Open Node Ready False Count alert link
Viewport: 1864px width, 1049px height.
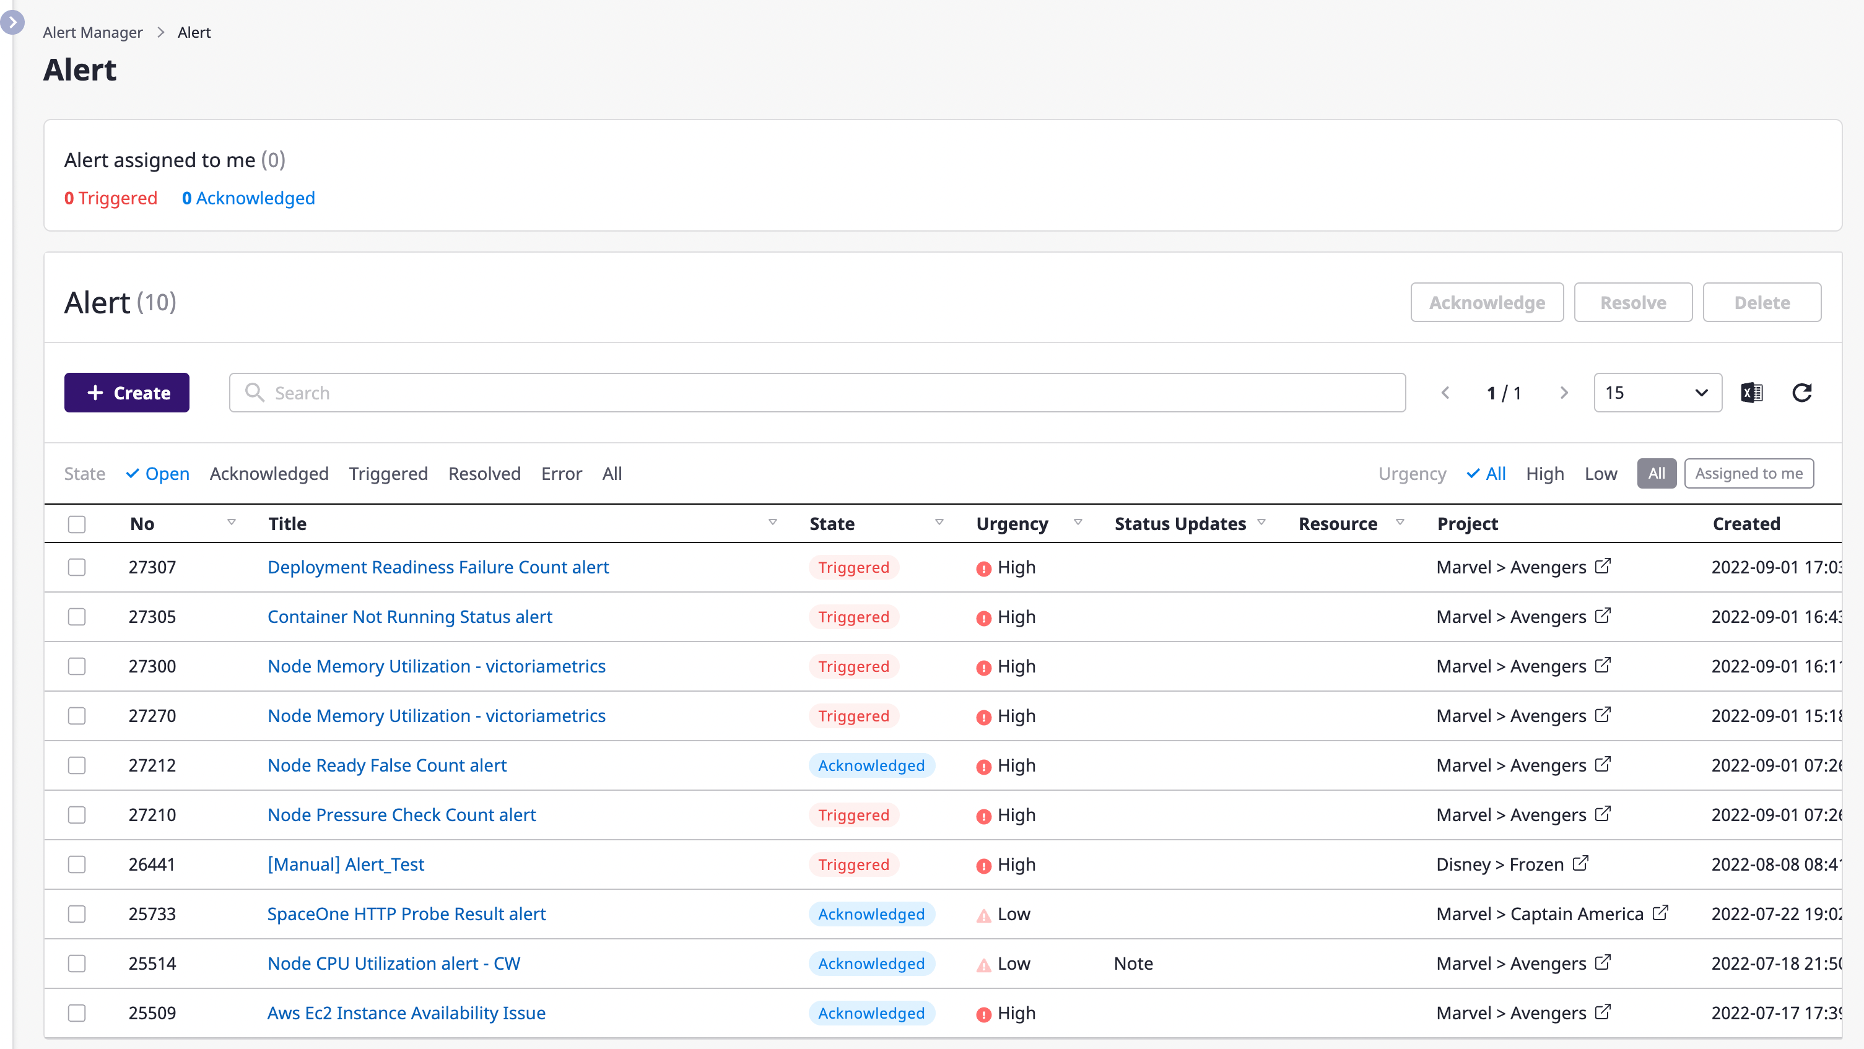386,765
